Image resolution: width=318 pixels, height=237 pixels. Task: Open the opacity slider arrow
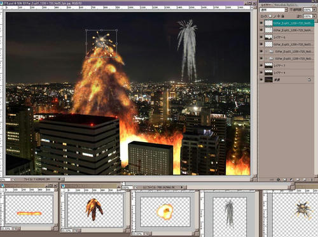[x=314, y=10]
